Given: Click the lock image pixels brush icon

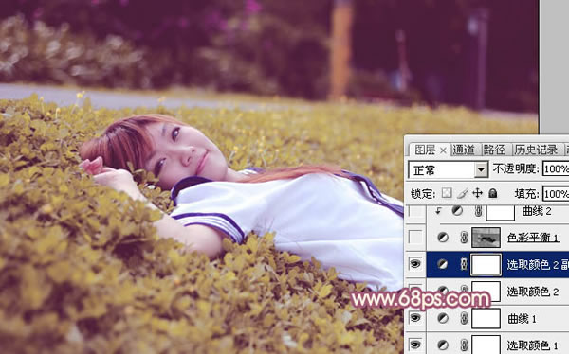Looking at the screenshot, I should pyautogui.click(x=462, y=193).
